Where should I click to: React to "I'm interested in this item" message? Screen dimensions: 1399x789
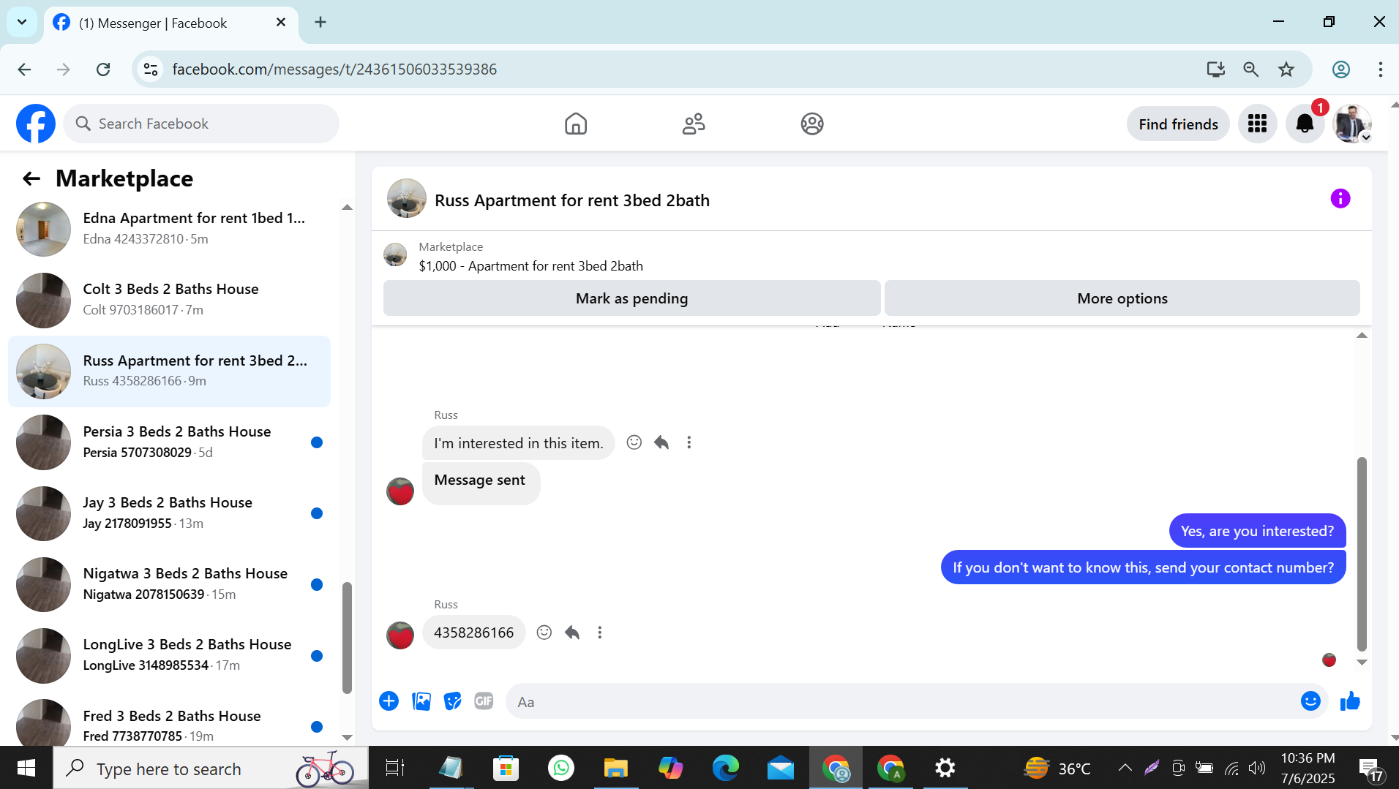[x=634, y=442]
